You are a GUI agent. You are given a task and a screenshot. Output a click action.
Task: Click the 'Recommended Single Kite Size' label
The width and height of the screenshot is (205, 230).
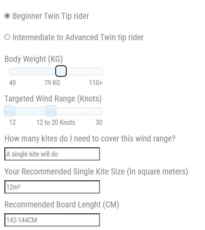pyautogui.click(x=96, y=172)
